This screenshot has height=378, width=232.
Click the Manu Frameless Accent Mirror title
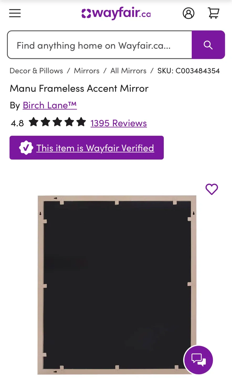pyautogui.click(x=79, y=88)
